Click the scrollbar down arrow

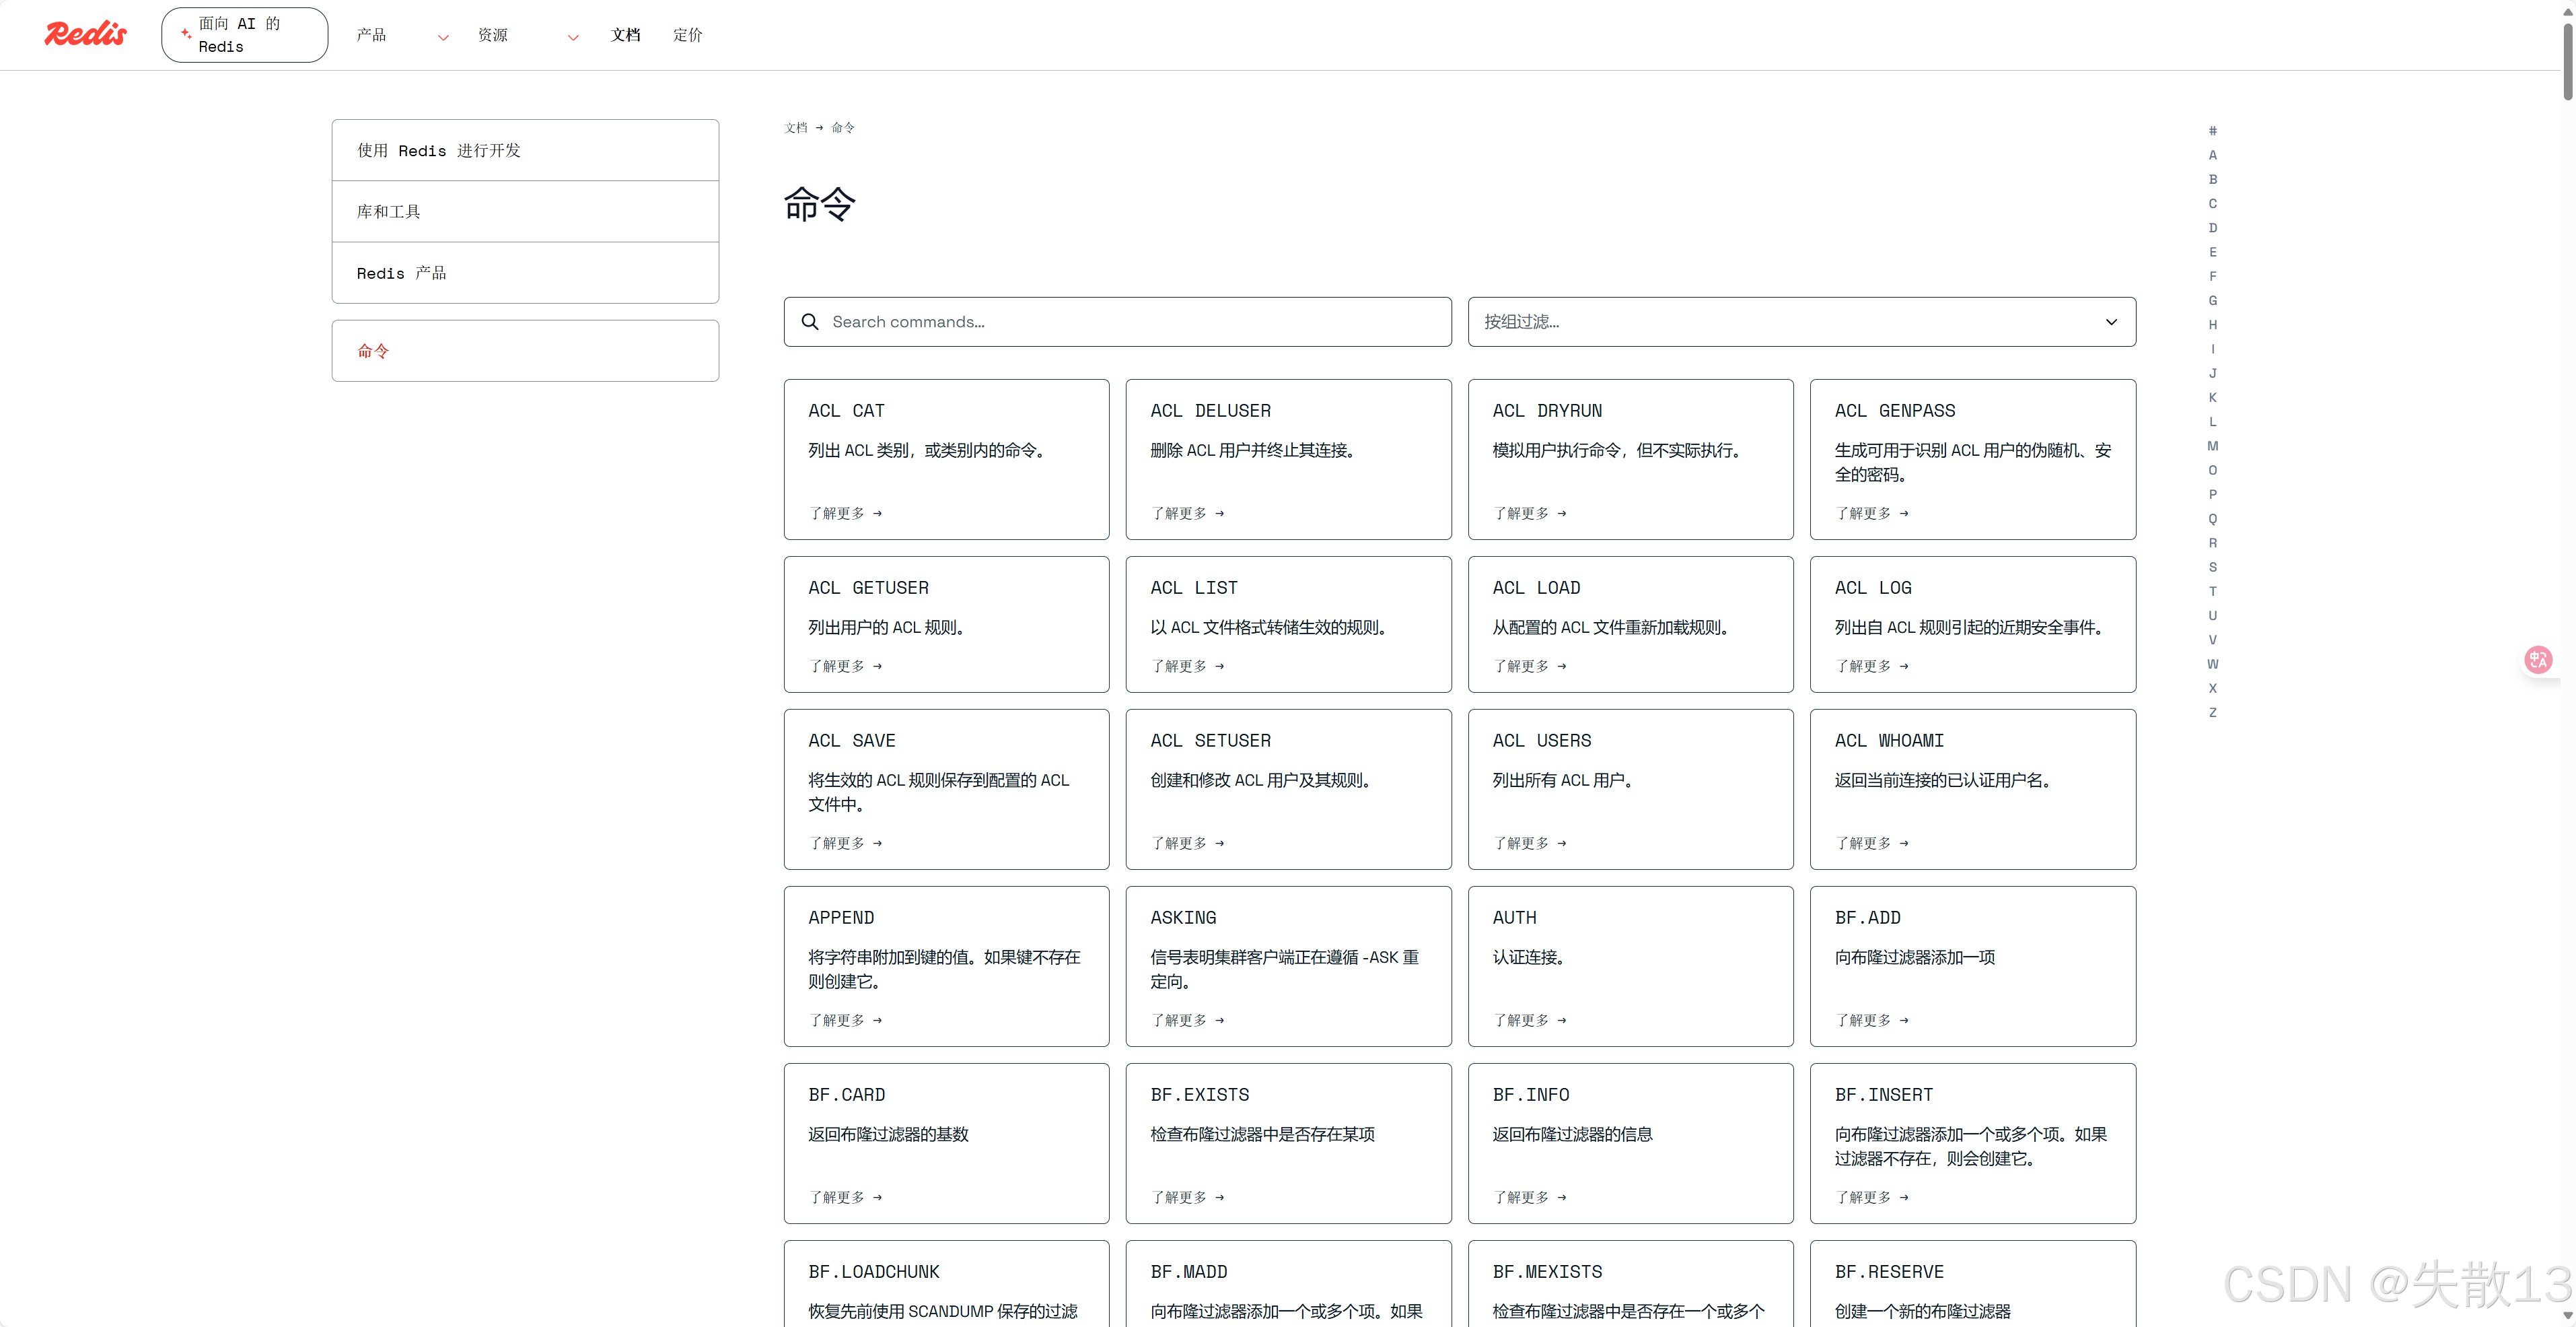2567,1317
